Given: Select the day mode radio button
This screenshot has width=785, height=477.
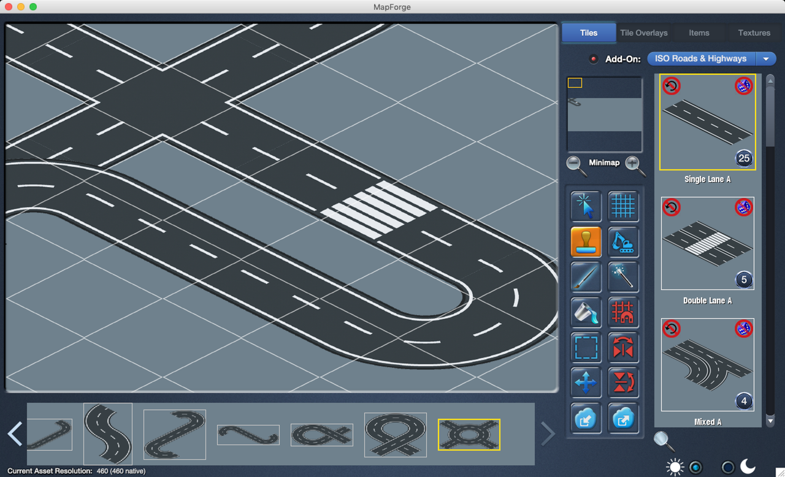Looking at the screenshot, I should point(695,467).
